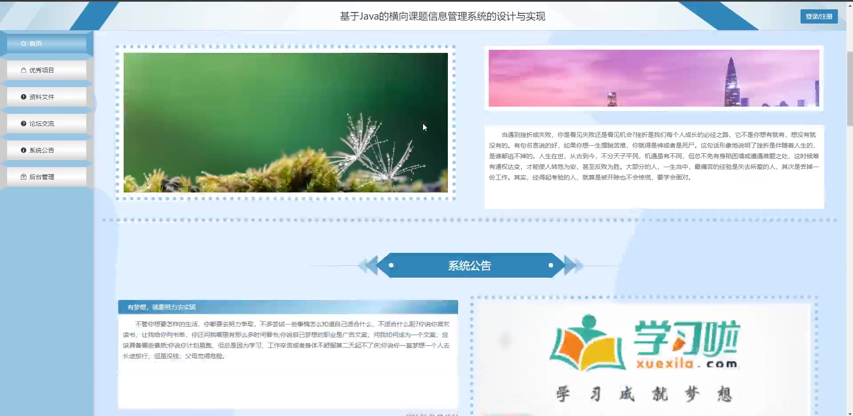The image size is (853, 416).
Task: Click the question icon beside 论坛交流
Action: [x=24, y=124]
